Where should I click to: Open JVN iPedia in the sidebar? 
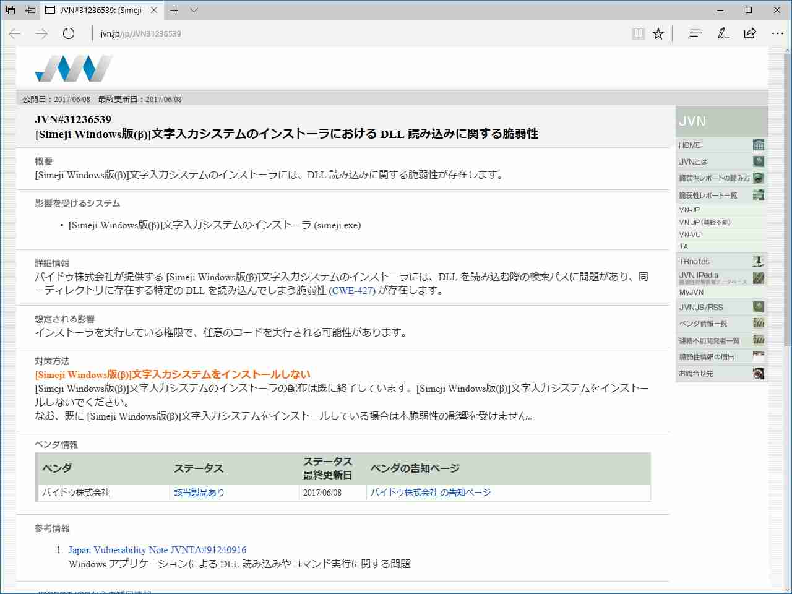(x=699, y=275)
